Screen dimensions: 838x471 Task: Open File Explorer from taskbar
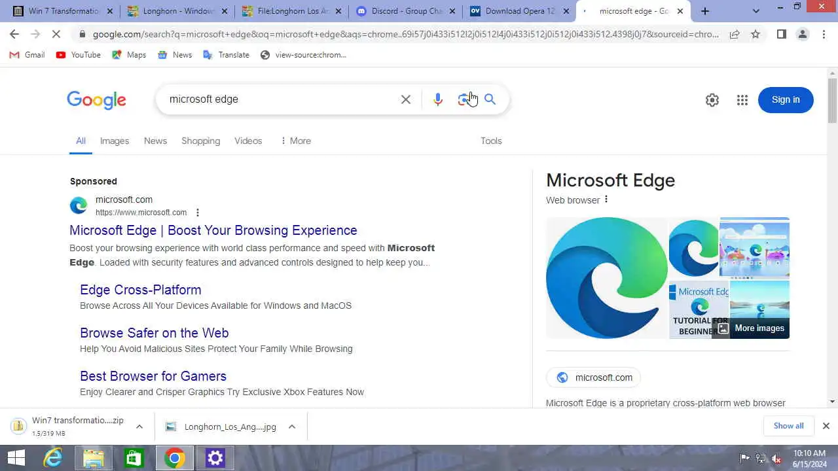click(x=93, y=458)
